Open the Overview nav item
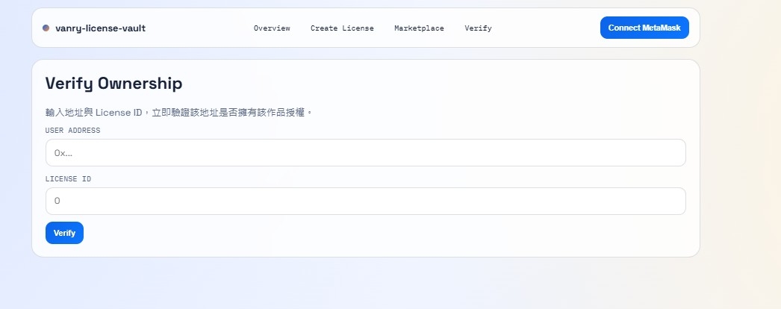The height and width of the screenshot is (309, 781). [272, 28]
